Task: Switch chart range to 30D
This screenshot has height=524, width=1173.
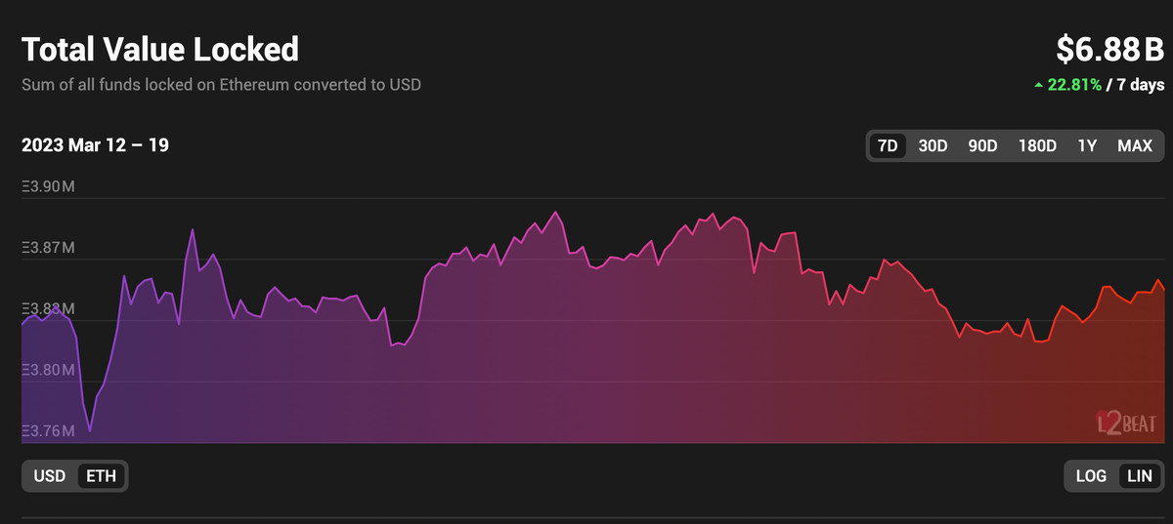Action: [x=933, y=146]
